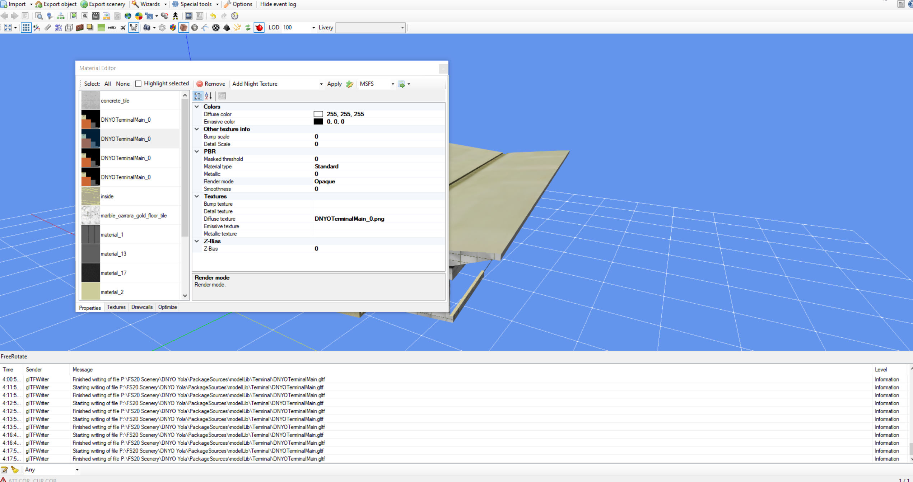Open the MSFS material template dropdown

[x=392, y=84]
